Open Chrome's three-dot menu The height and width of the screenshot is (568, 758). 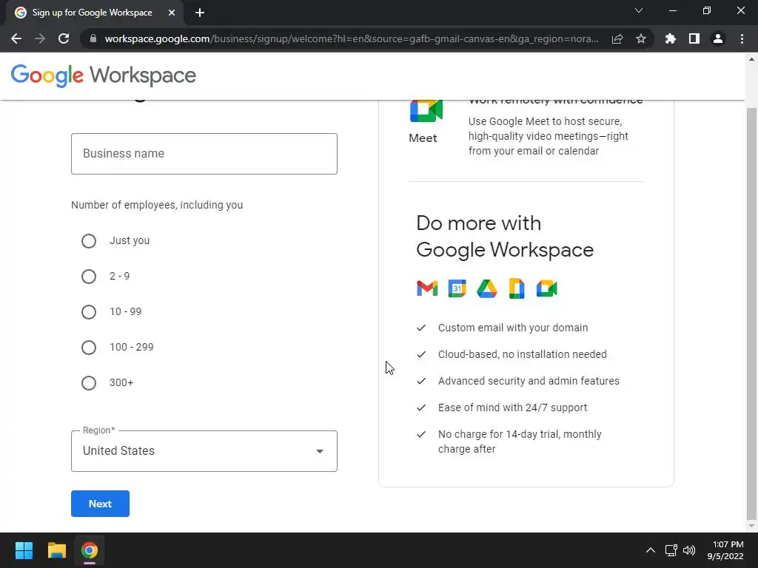[742, 38]
